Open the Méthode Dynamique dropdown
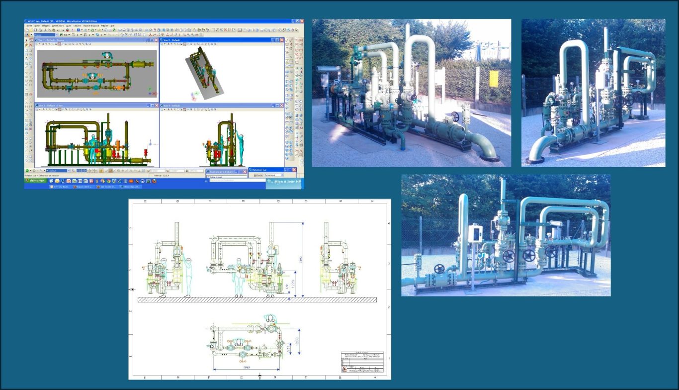The image size is (679, 390). coord(281,175)
